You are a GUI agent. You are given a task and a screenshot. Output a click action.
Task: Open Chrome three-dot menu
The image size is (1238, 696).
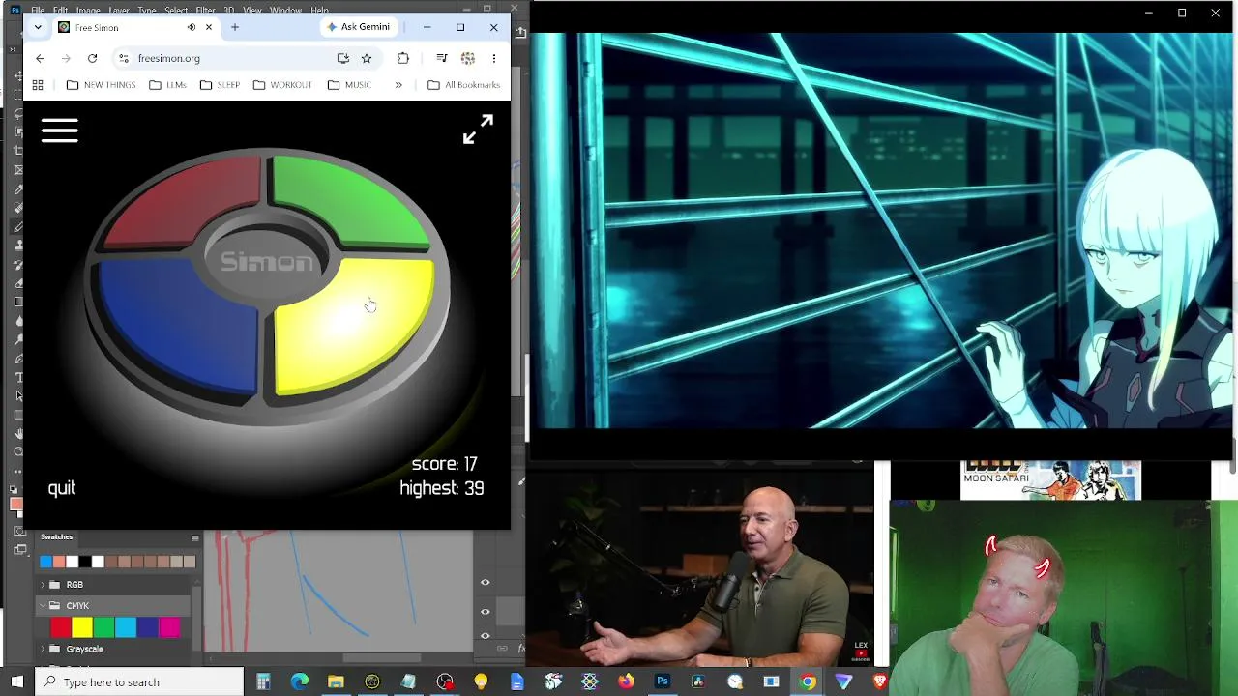click(x=493, y=58)
